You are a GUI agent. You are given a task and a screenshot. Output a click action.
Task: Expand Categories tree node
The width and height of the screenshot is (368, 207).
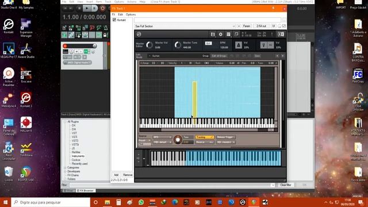[x=65, y=168]
